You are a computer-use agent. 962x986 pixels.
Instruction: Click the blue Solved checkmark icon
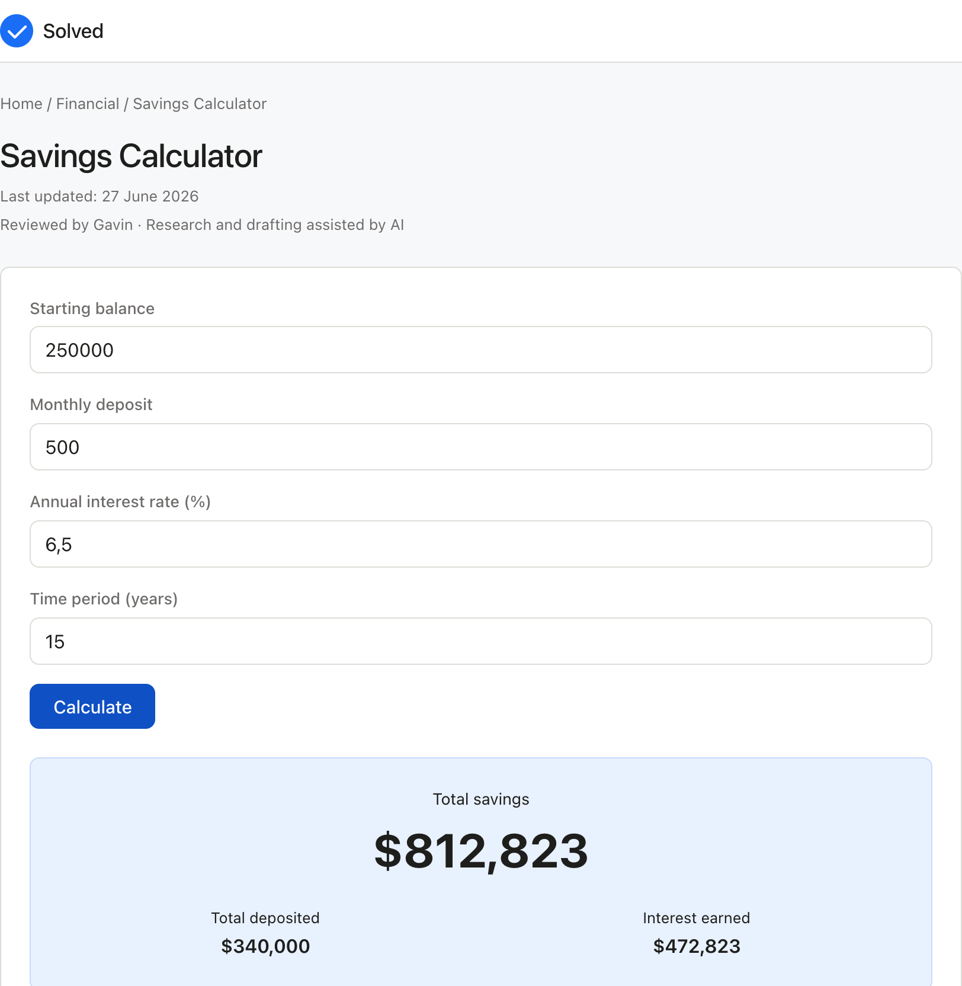(x=17, y=31)
